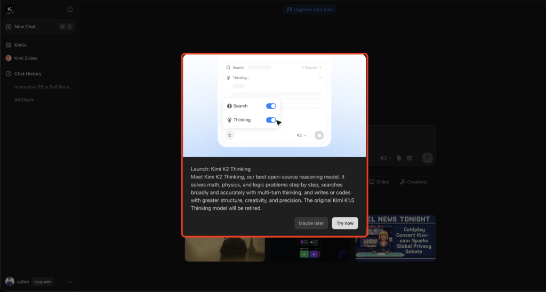Collapse the 'Thinking...' chevron in the preview
Viewport: 546px width, 292px height.
pyautogui.click(x=320, y=78)
